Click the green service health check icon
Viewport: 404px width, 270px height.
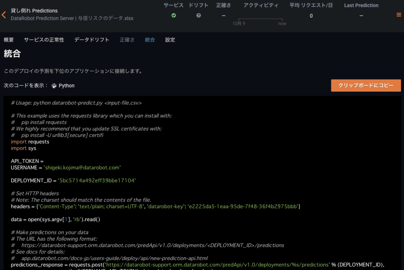(x=174, y=15)
